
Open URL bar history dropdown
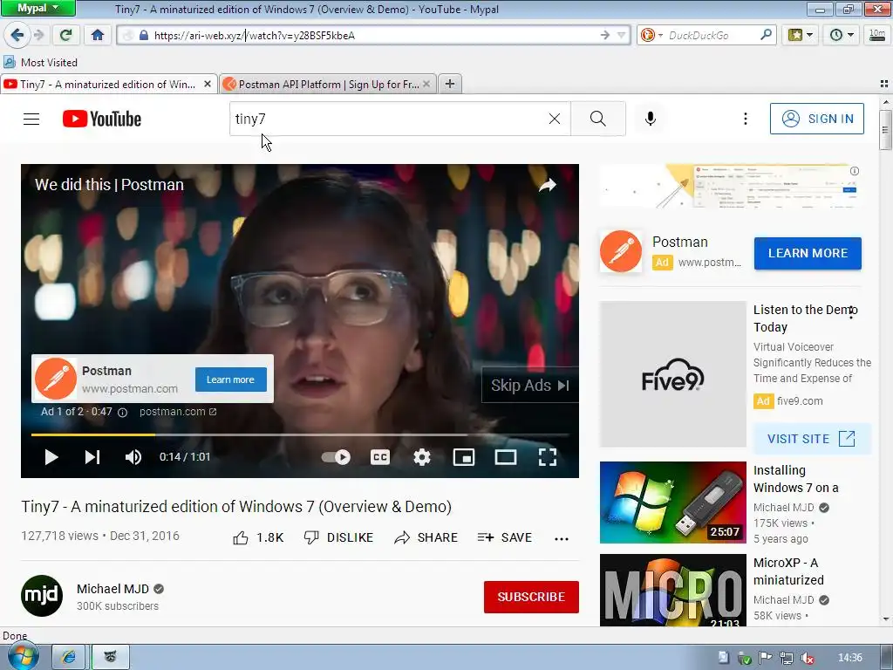pyautogui.click(x=621, y=35)
